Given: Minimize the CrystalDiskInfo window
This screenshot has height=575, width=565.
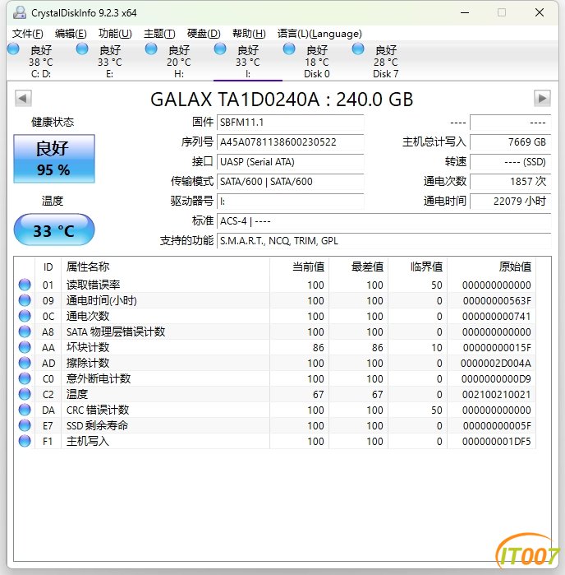Looking at the screenshot, I should click(x=465, y=13).
